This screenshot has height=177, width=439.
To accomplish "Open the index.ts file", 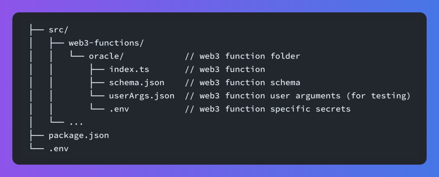I will tap(129, 69).
